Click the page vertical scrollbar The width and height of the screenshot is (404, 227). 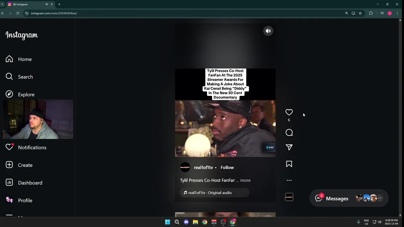(x=401, y=118)
